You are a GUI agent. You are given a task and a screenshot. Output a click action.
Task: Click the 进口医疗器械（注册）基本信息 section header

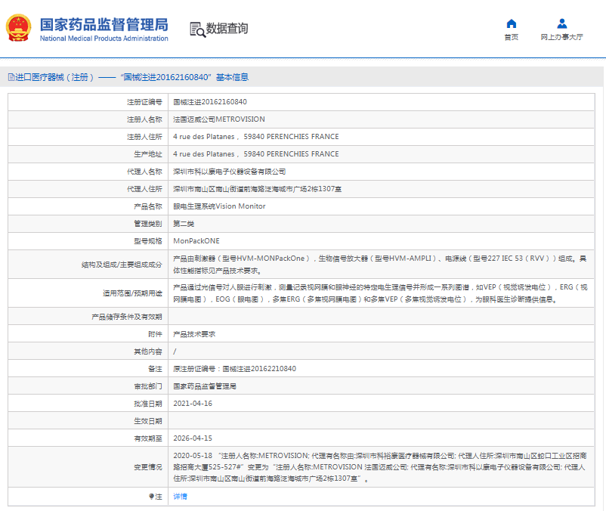pos(132,77)
